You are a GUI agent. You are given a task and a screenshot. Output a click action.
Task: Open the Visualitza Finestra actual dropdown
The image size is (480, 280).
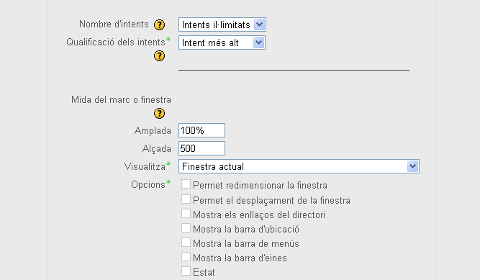click(299, 166)
